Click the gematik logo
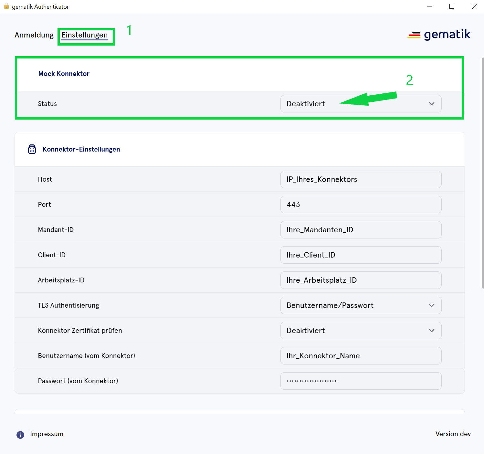This screenshot has height=454, width=484. (439, 35)
